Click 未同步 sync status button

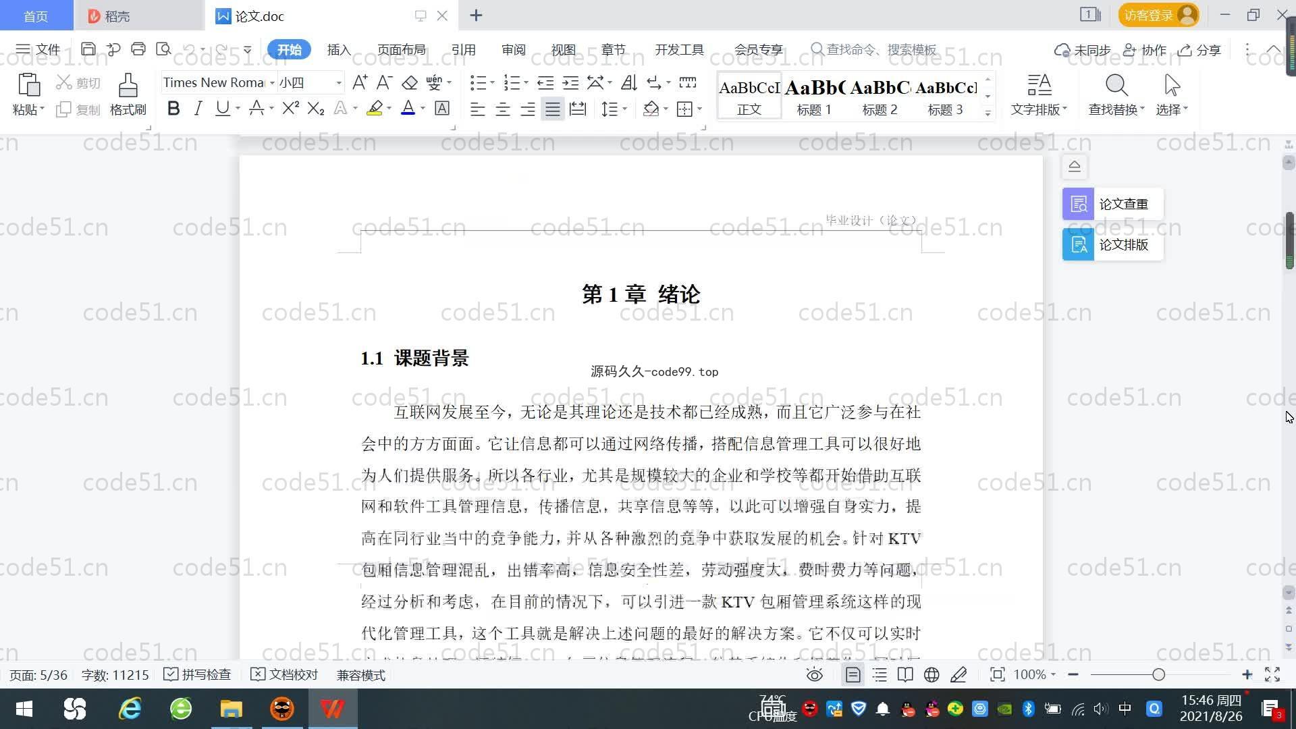click(1083, 49)
